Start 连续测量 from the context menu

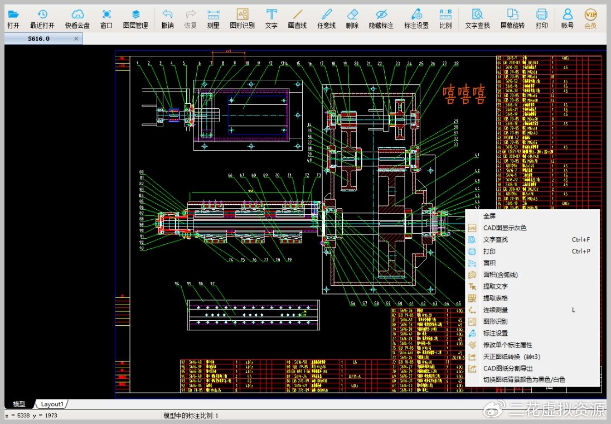pos(532,310)
